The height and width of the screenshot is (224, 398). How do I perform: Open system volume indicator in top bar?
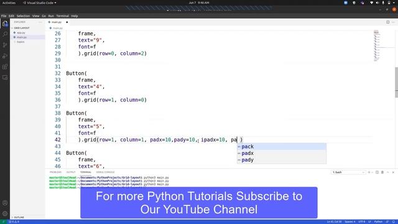coord(377,2)
